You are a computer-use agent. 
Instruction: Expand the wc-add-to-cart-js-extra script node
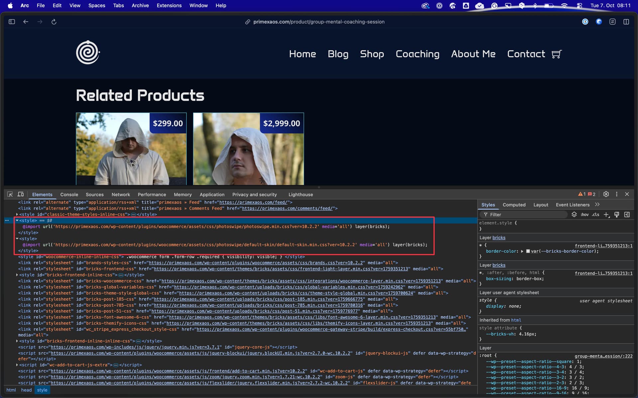click(17, 365)
